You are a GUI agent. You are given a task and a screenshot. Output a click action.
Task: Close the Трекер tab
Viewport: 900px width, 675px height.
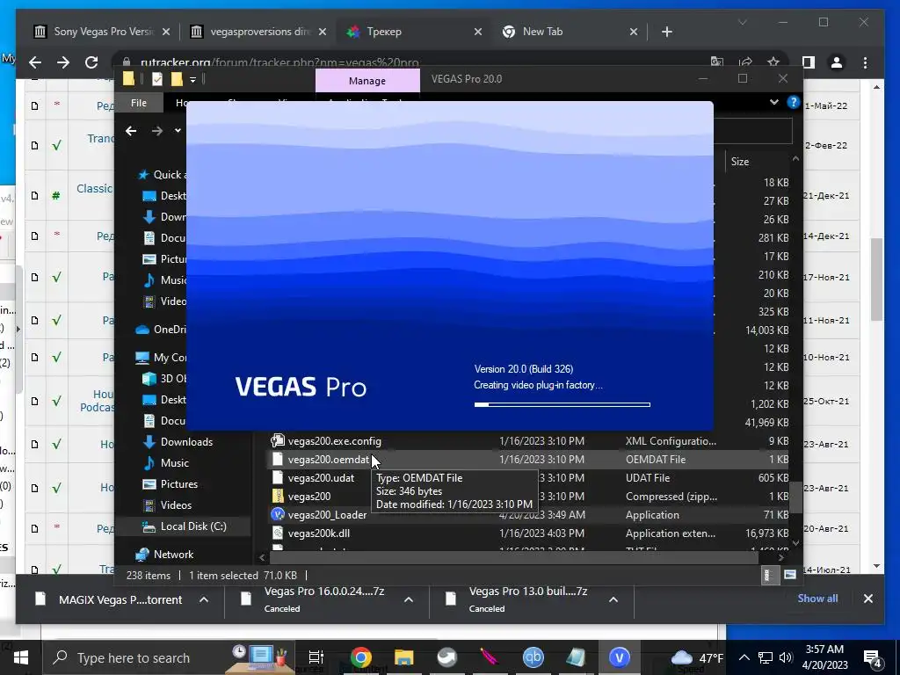(x=477, y=32)
